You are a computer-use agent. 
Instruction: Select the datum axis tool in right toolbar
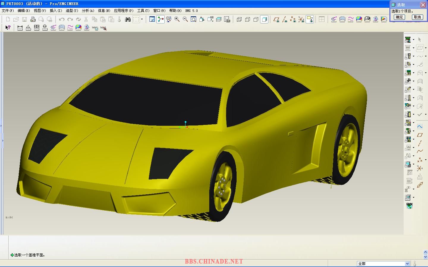pyautogui.click(x=420, y=143)
